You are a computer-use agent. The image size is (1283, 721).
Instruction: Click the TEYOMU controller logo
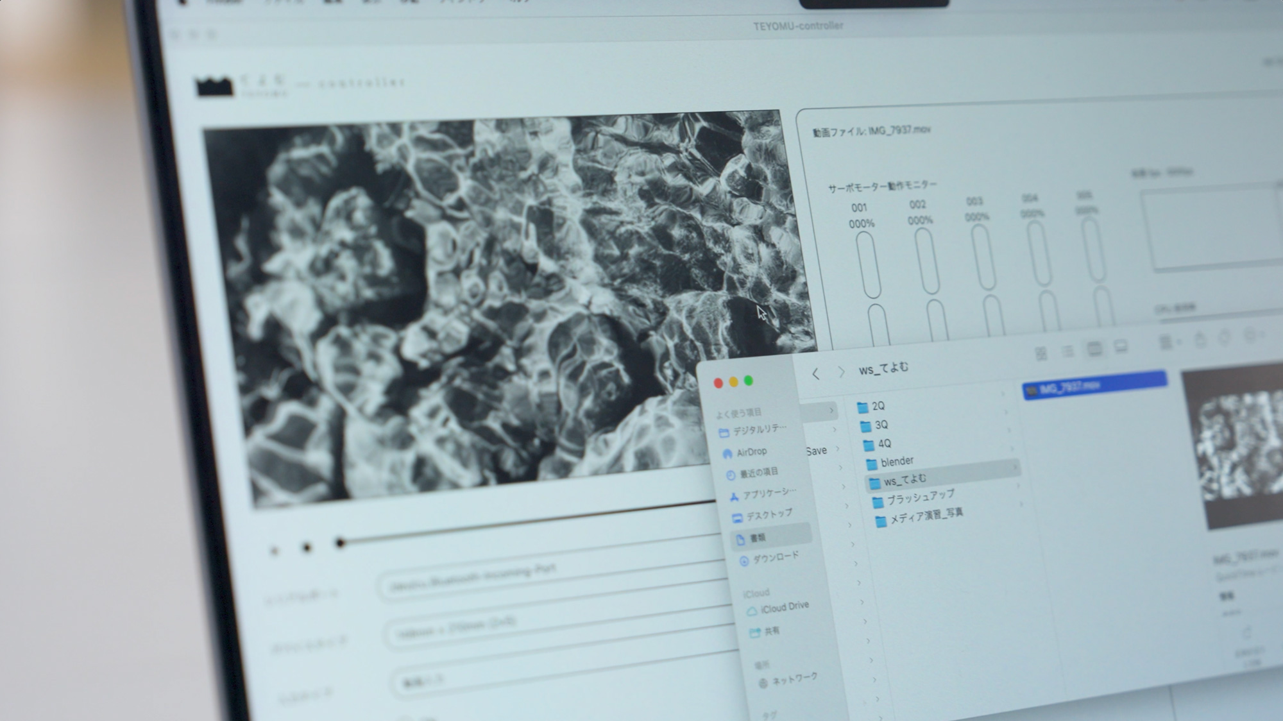tap(214, 87)
